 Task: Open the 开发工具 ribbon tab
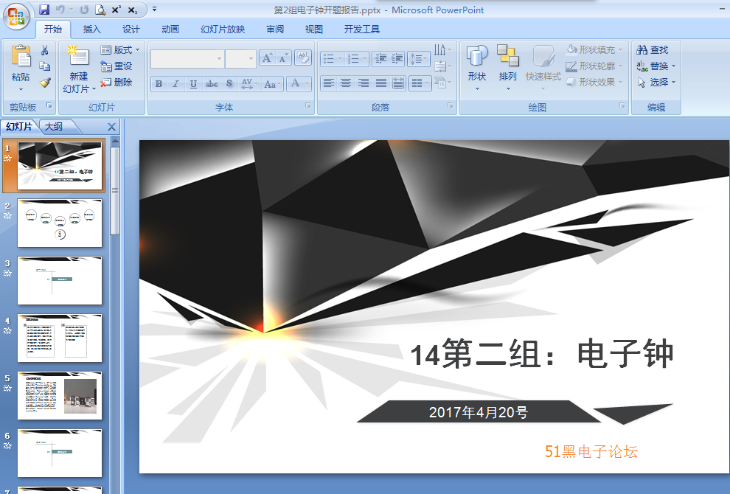[362, 29]
